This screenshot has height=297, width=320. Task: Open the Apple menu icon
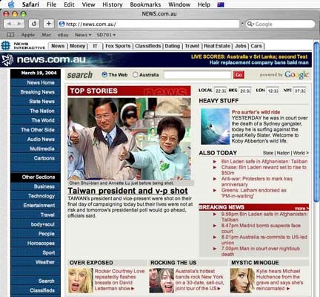coord(11,4)
